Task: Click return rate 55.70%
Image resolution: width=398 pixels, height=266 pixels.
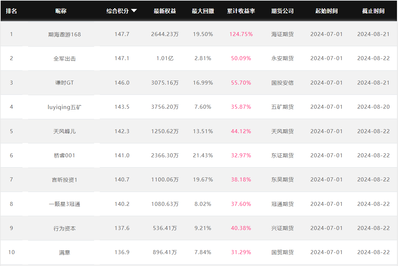Action: (241, 83)
